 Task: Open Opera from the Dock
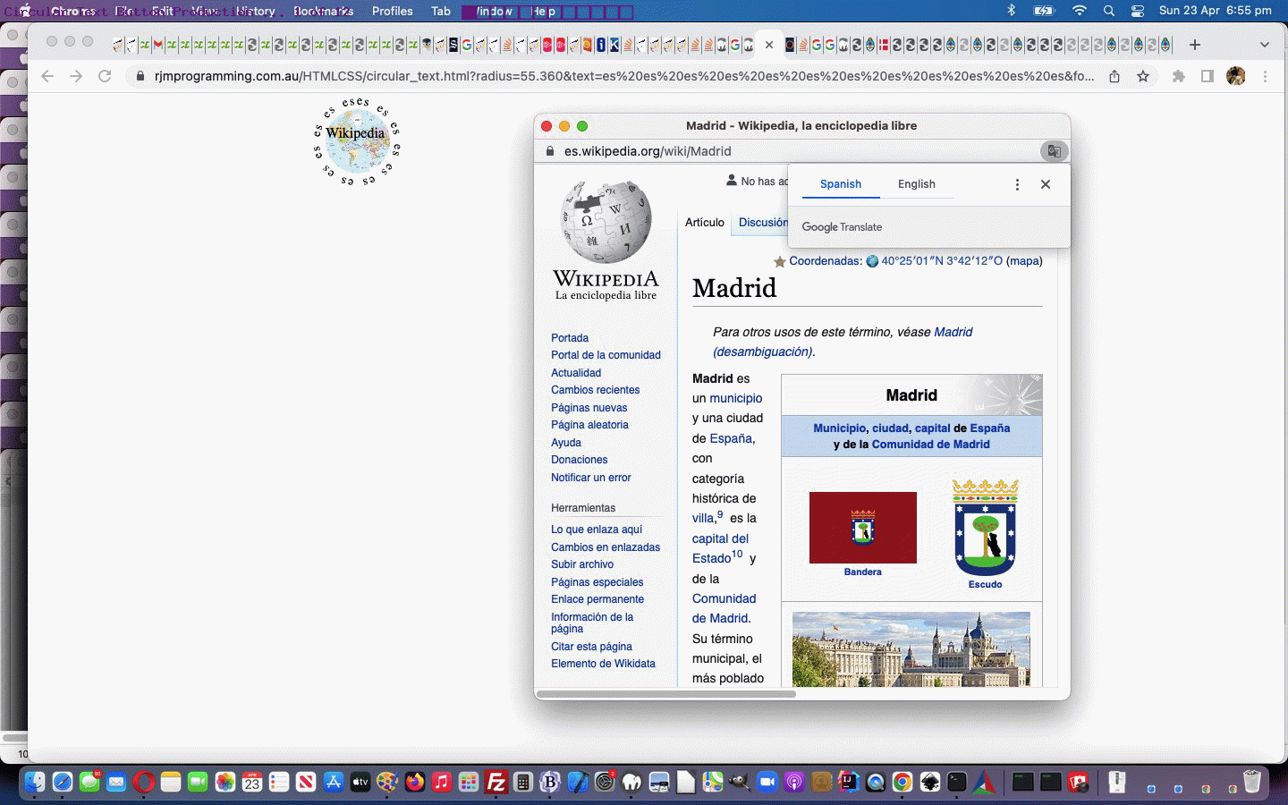point(143,783)
